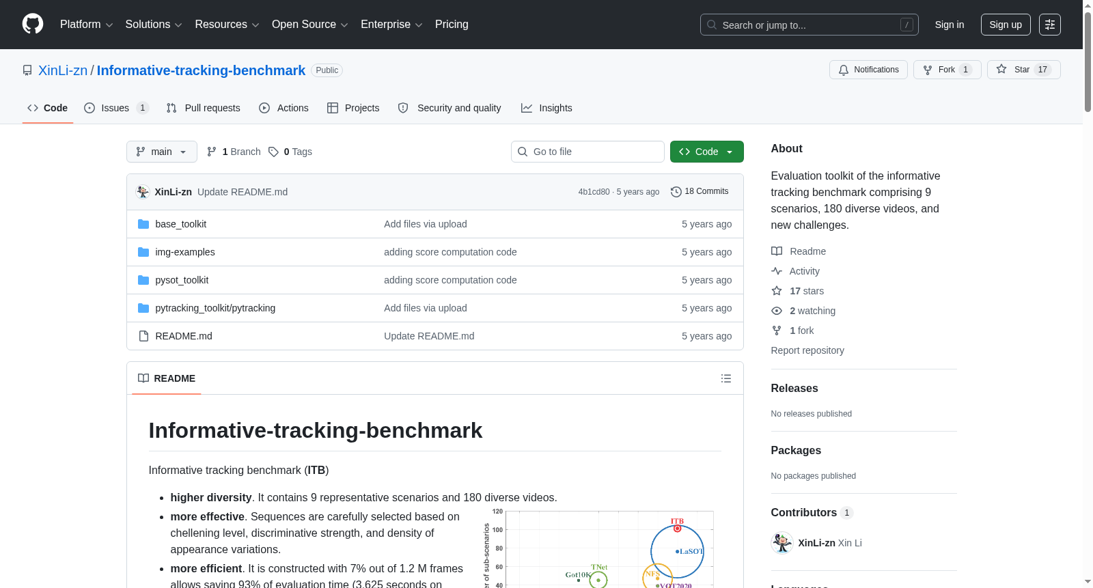Click the book icon next to Readme
Screen dimensions: 1093x588
[x=777, y=251]
